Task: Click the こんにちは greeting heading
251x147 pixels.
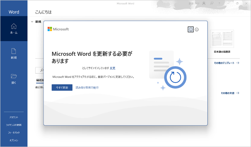Action: (43, 12)
